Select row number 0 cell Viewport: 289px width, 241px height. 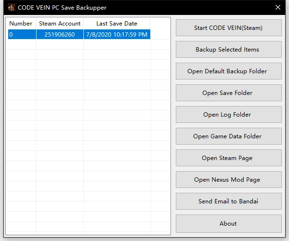pyautogui.click(x=22, y=34)
